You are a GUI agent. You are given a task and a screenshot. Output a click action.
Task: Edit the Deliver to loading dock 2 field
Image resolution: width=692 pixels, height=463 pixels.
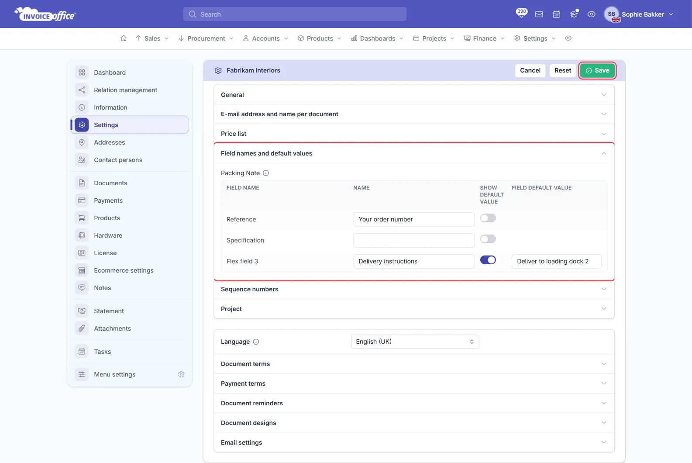[x=557, y=261]
